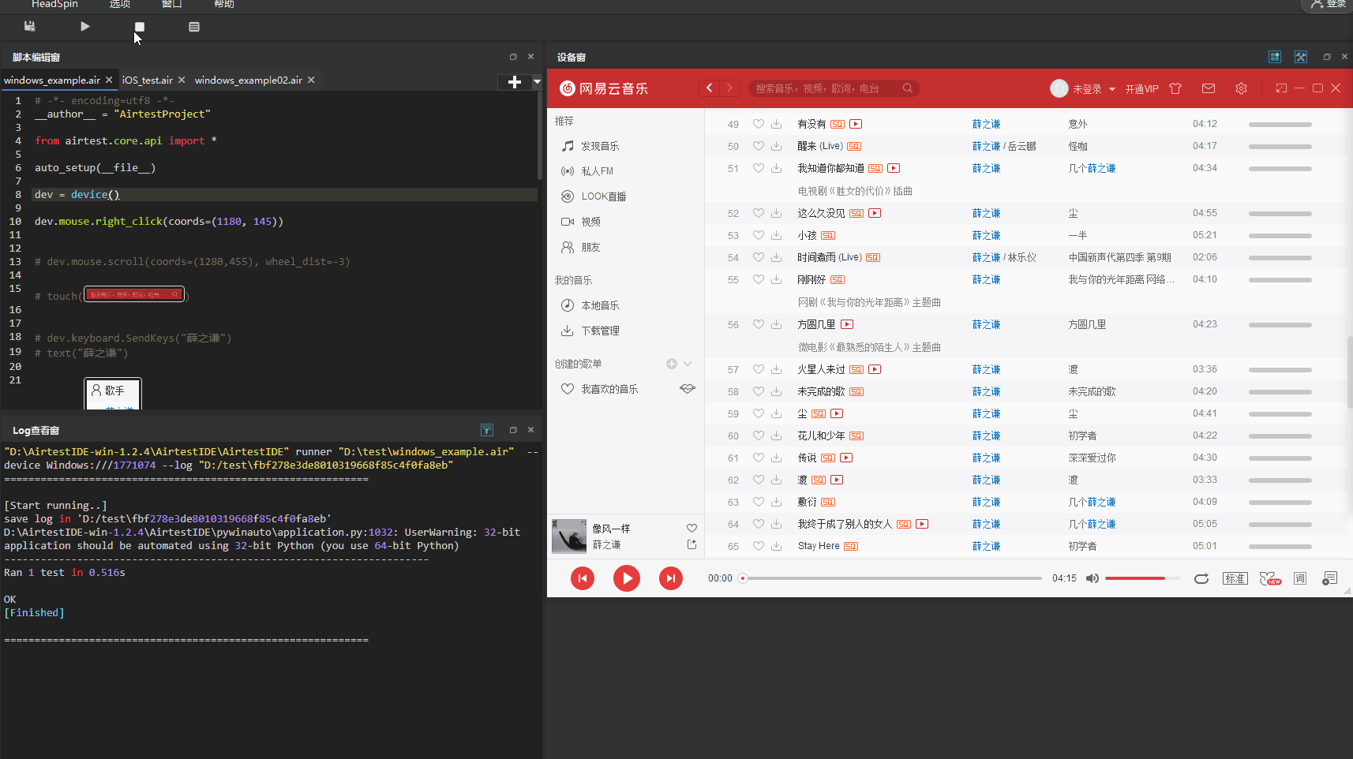Save the script with the floppy disk icon
This screenshot has width=1353, height=759.
[x=30, y=26]
